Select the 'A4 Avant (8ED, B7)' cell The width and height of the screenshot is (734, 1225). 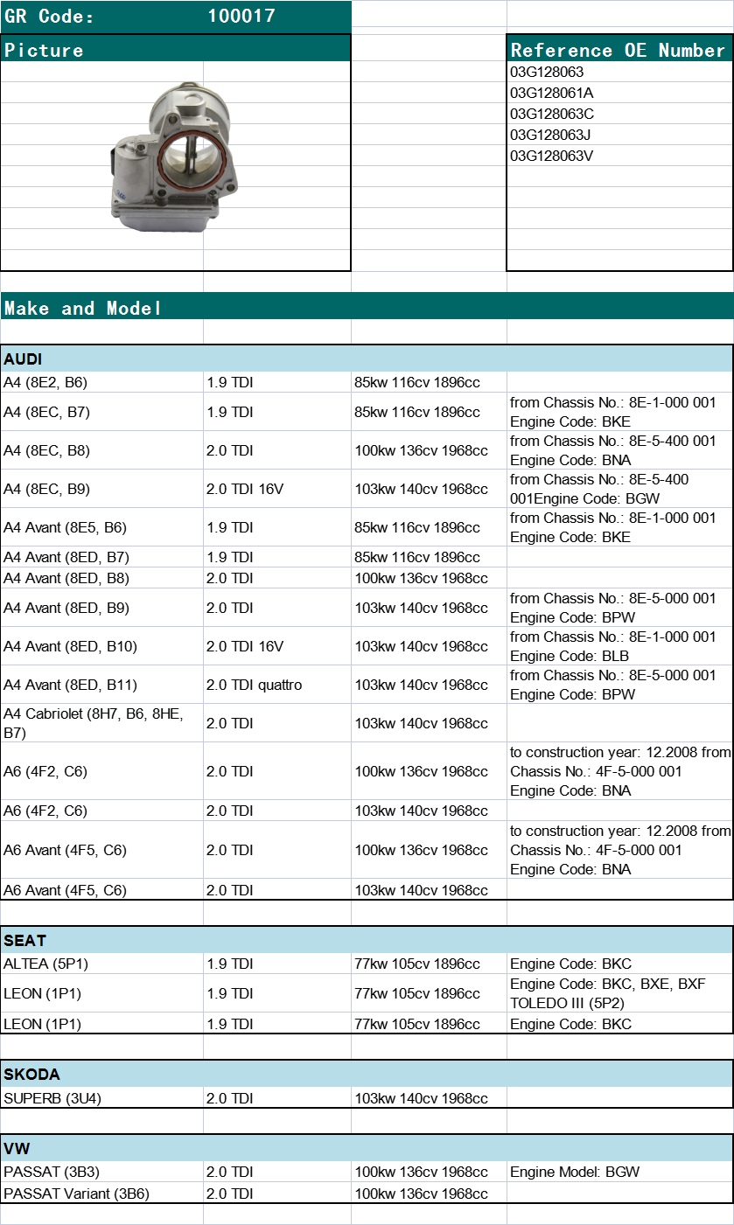click(101, 557)
